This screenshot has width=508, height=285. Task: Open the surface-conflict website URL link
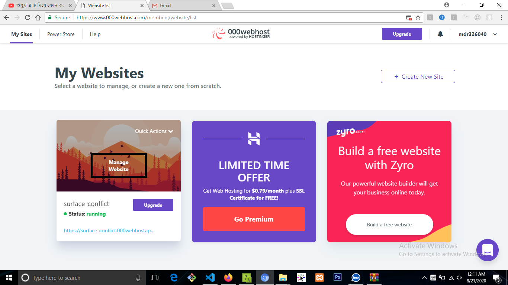click(x=109, y=230)
